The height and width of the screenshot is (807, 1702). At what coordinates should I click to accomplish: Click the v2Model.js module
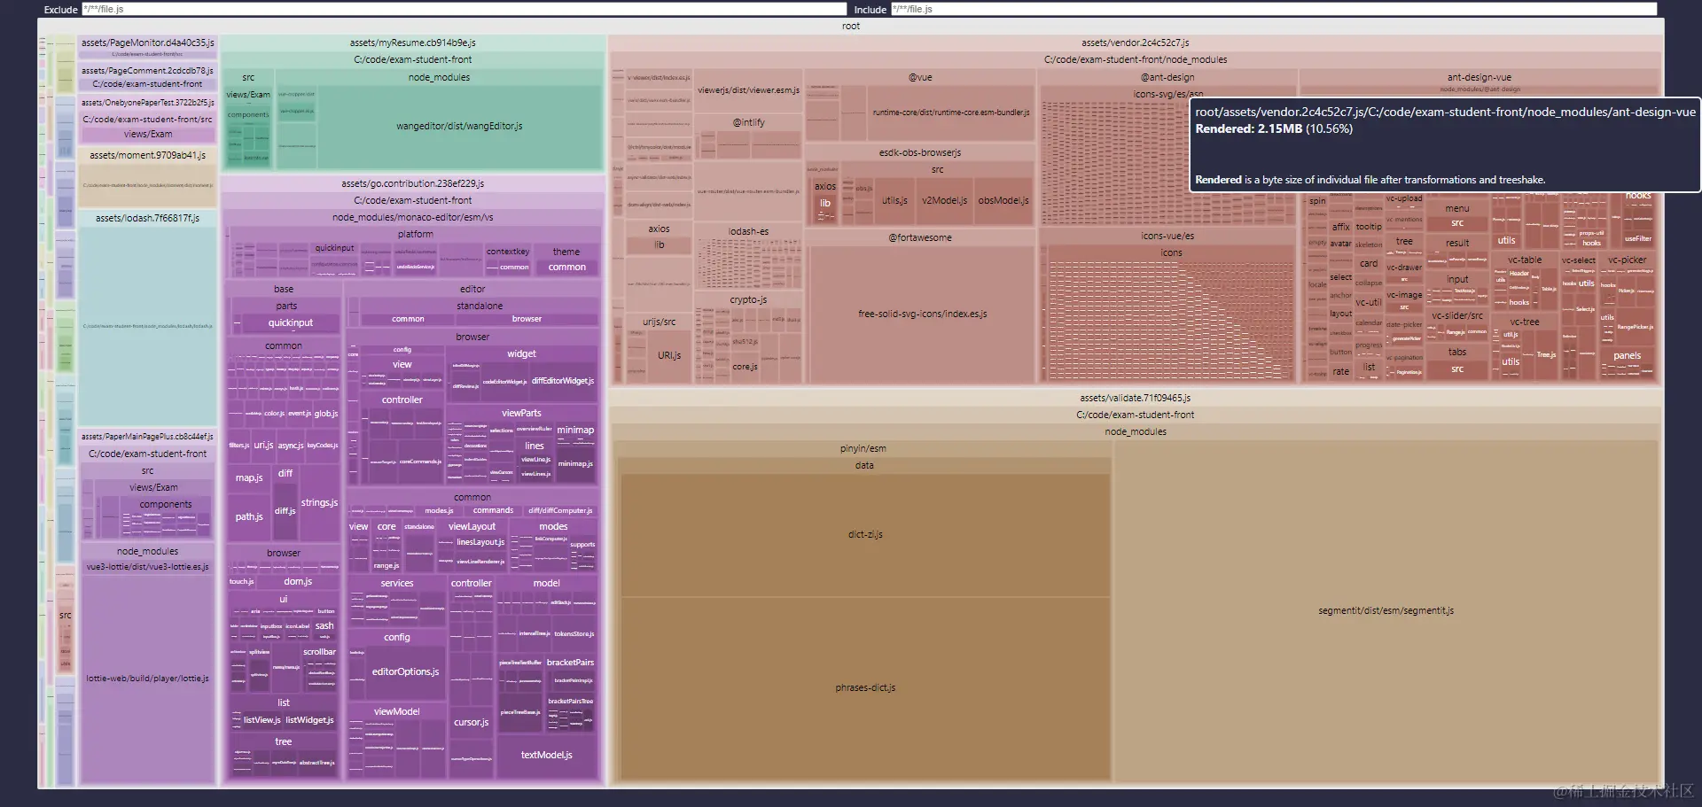(x=944, y=200)
